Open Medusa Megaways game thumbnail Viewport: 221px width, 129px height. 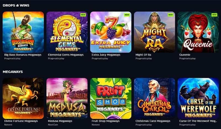click(67, 98)
